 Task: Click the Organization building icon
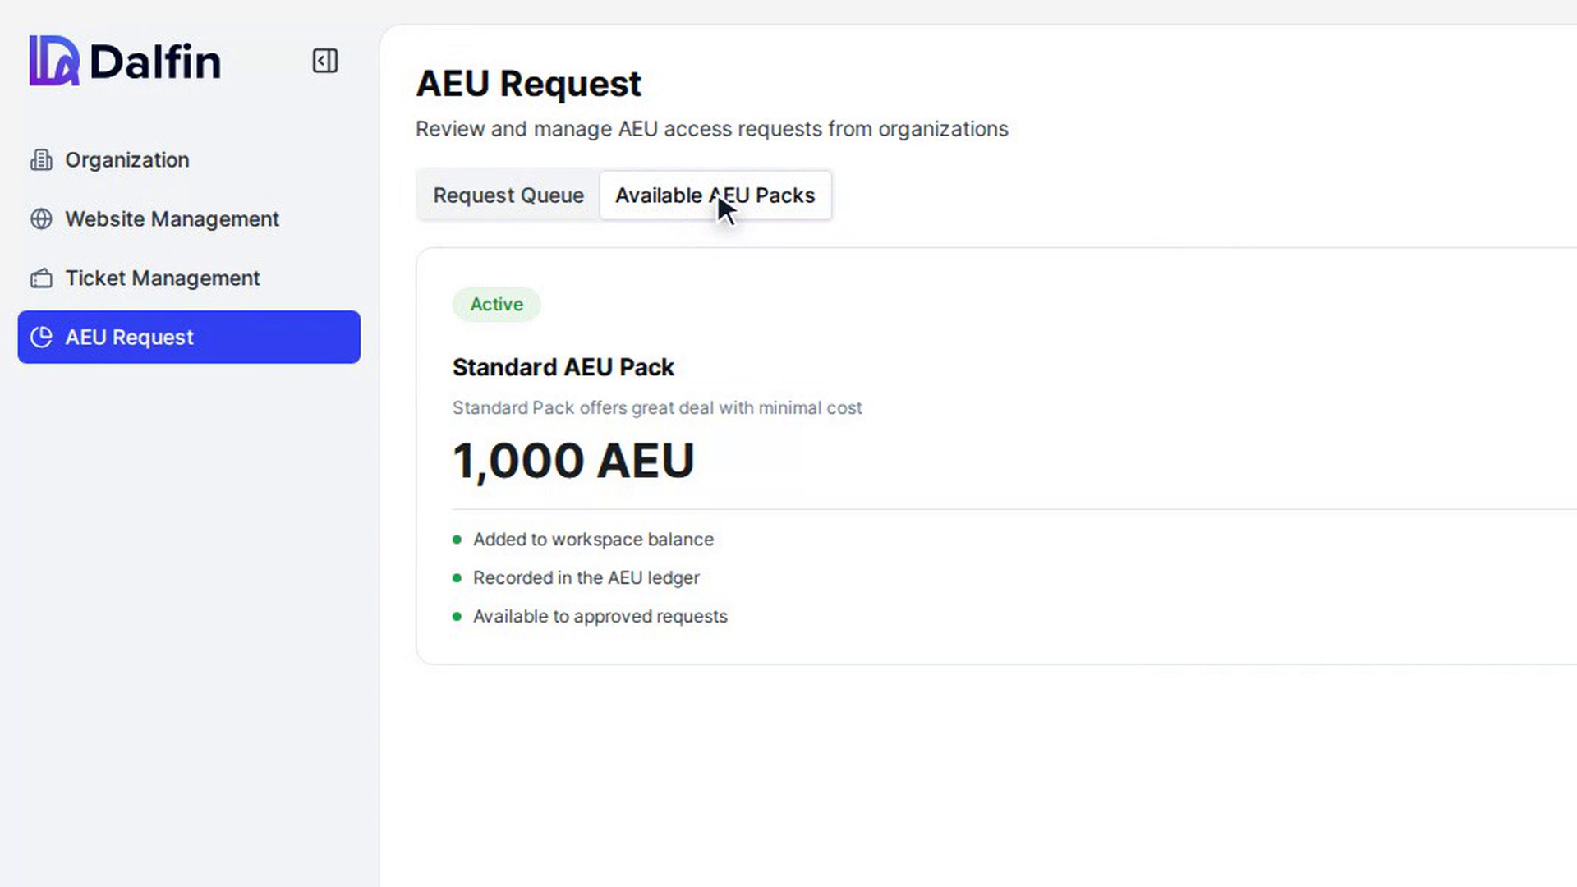coord(41,160)
